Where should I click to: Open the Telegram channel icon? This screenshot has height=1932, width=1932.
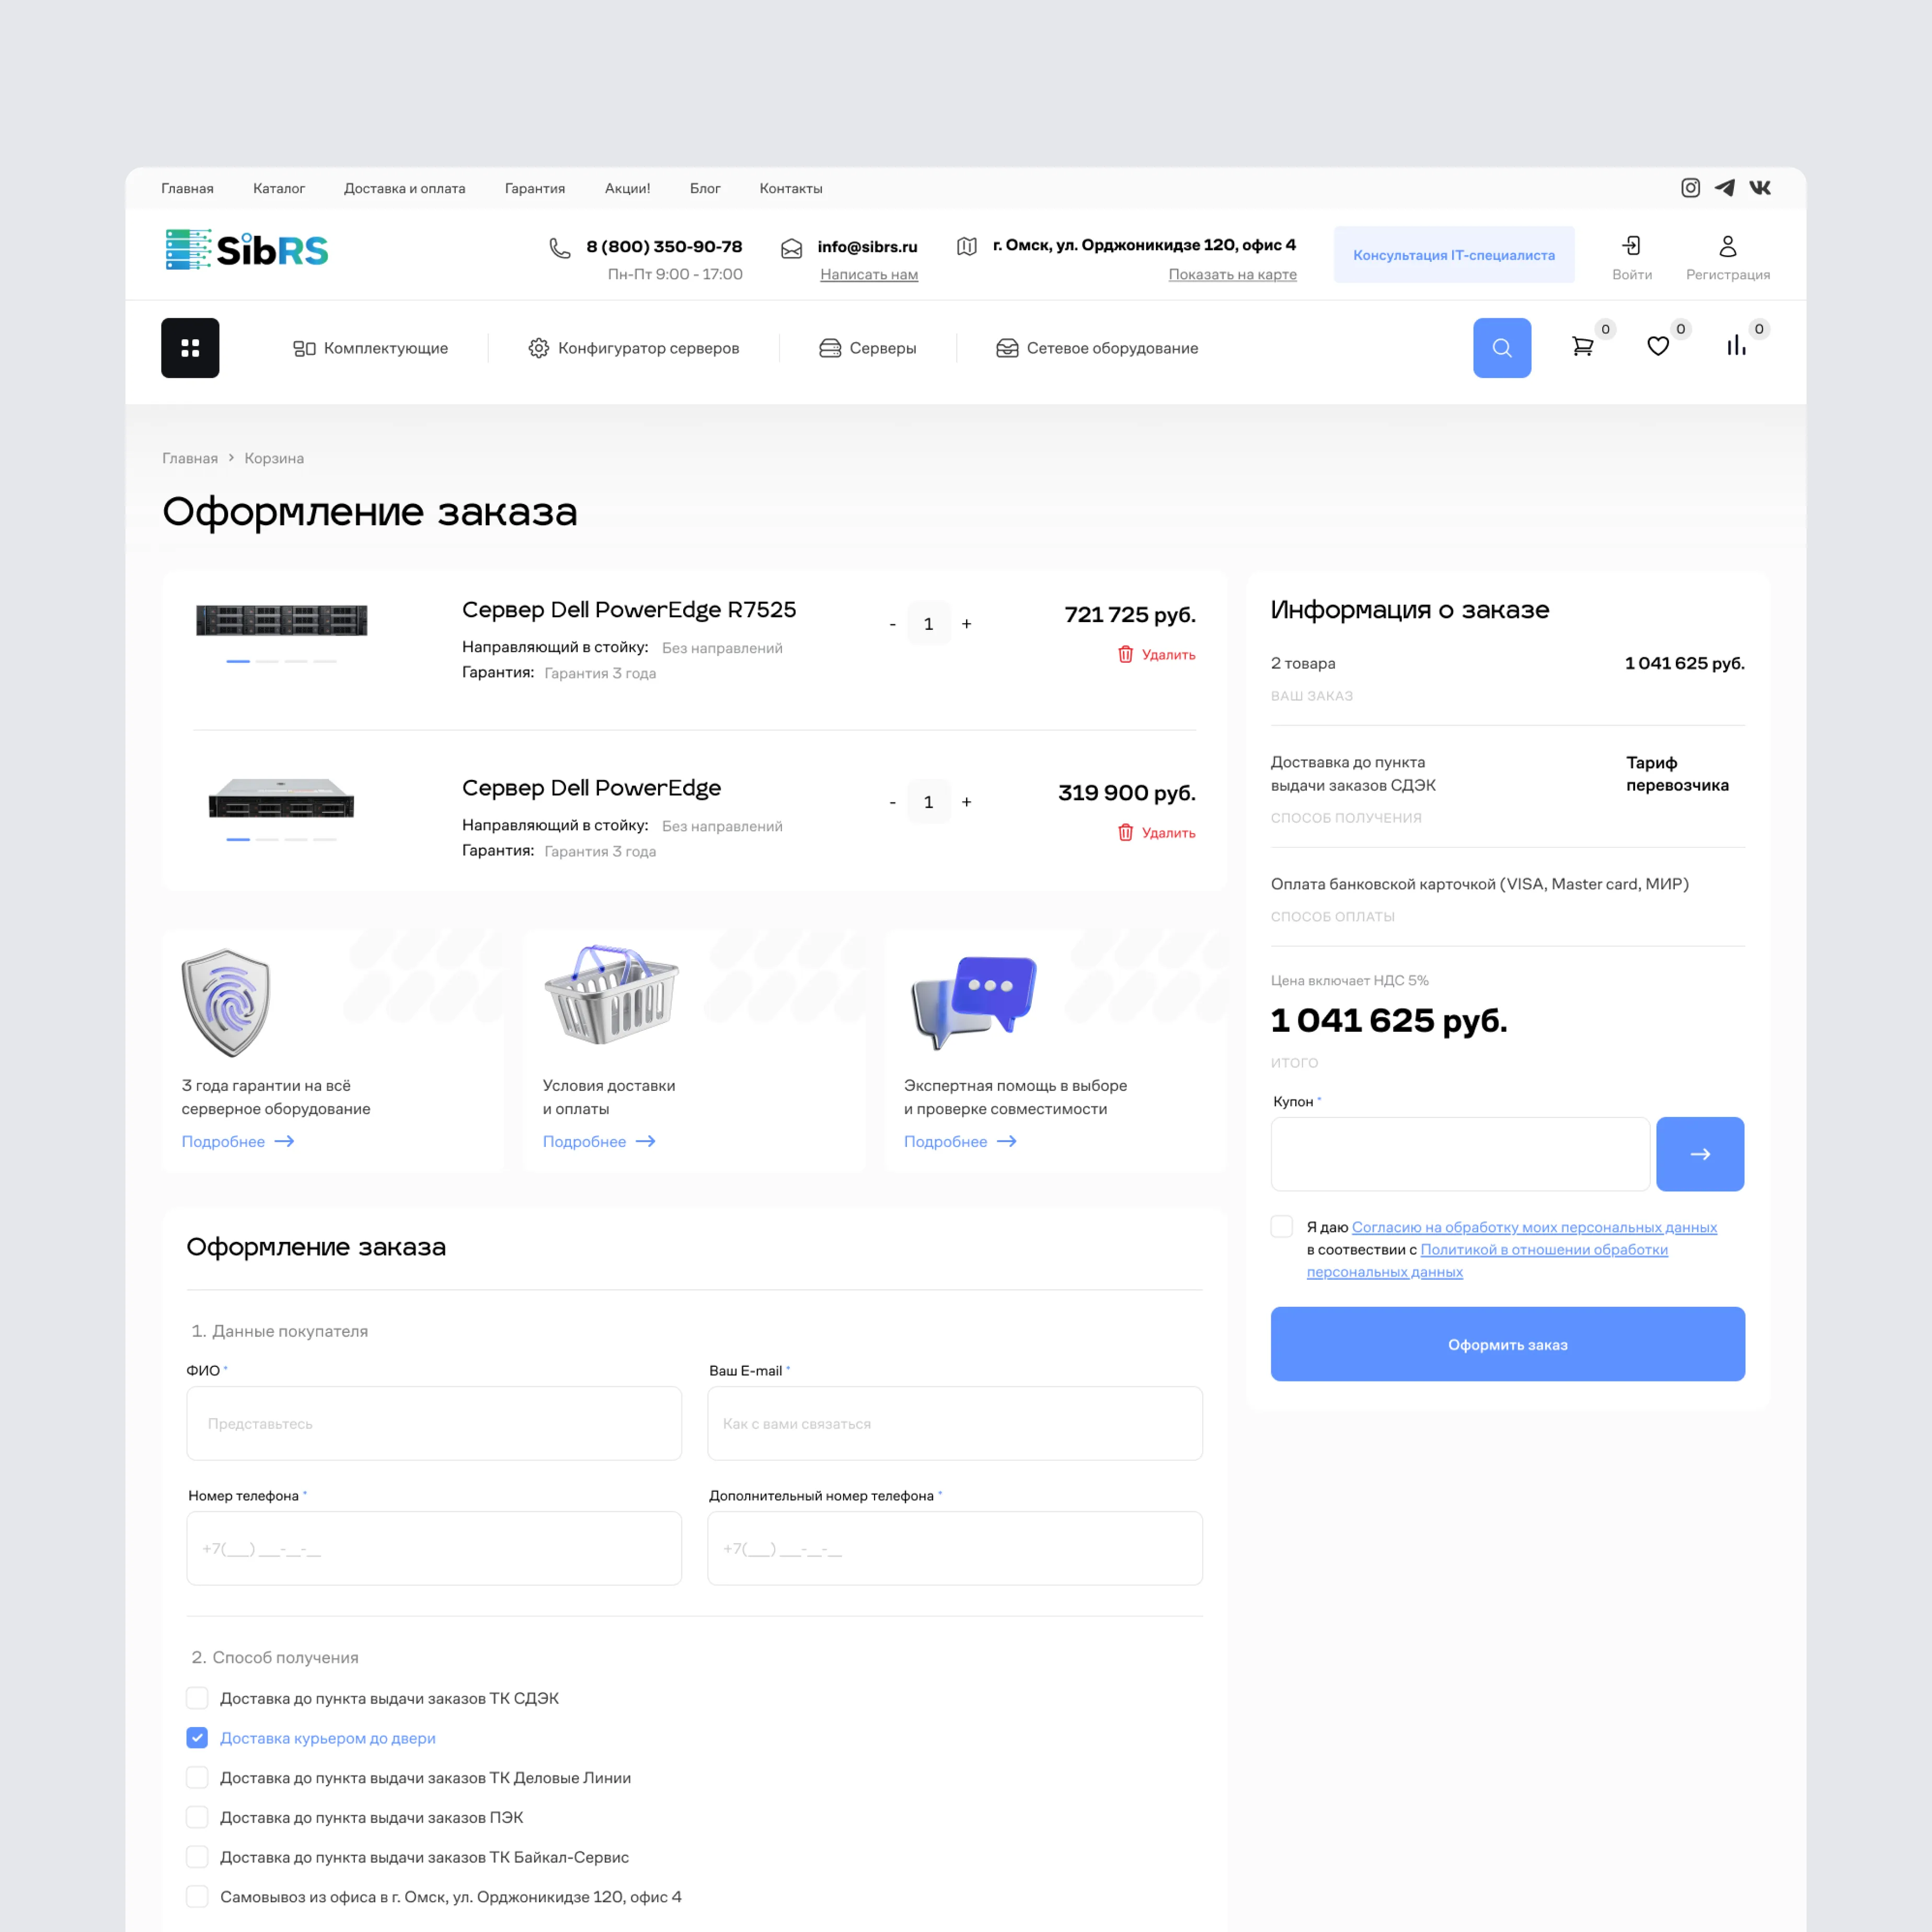[1725, 188]
